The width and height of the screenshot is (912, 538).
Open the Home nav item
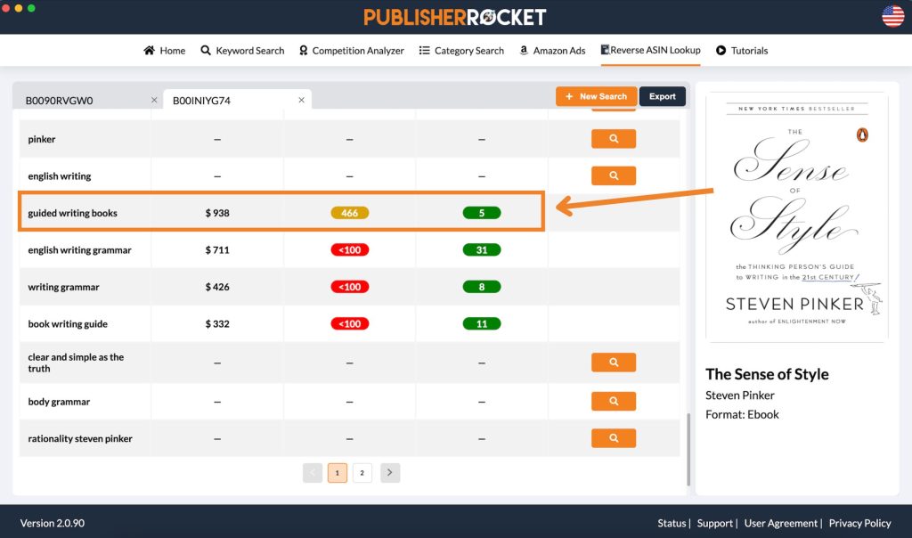pos(164,51)
